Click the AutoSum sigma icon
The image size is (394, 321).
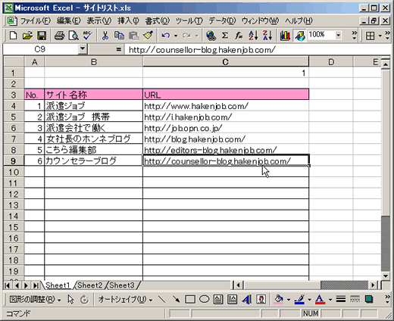tap(225, 36)
